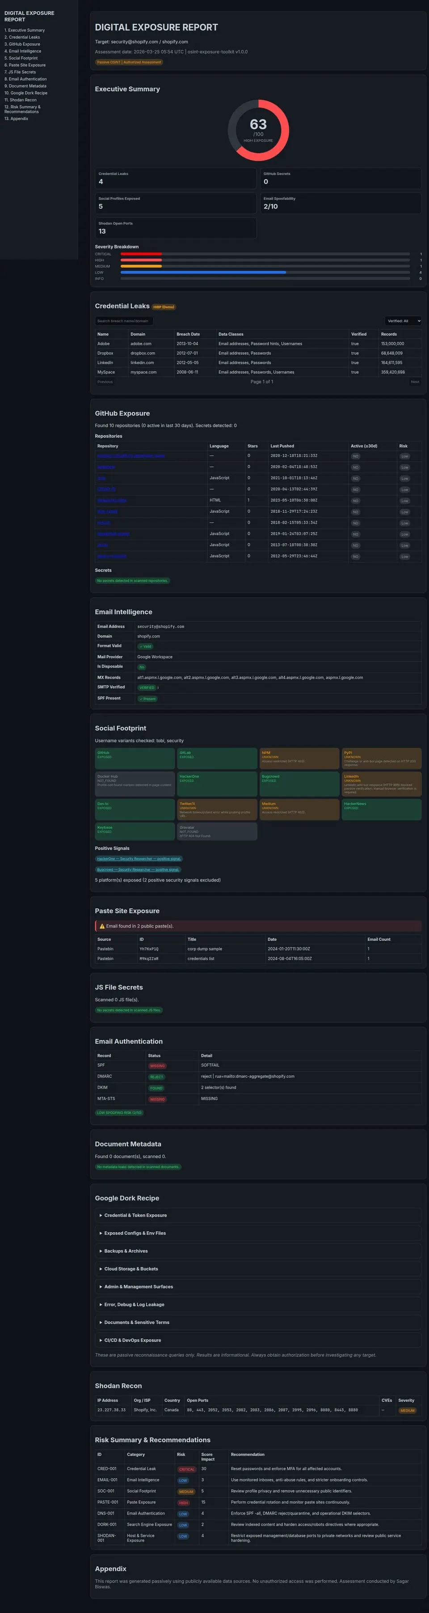Viewport: 429px width, 1613px height.
Task: Click MEDIUM severity badge in Shodan table
Action: [408, 1411]
